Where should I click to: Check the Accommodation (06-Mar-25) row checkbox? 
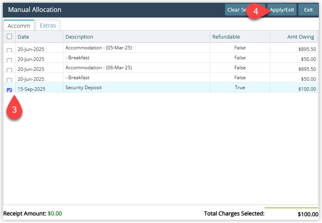click(x=9, y=70)
